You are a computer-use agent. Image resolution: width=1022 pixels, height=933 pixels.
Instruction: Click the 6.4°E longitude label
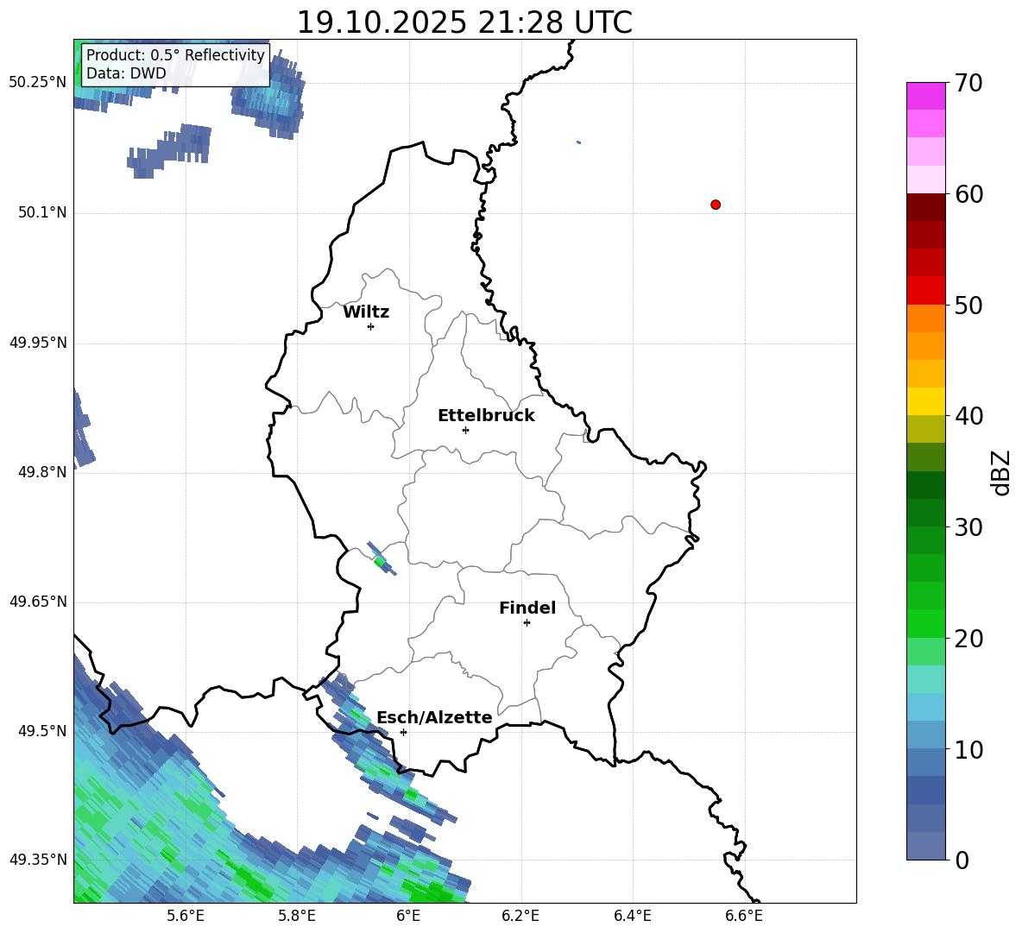[632, 916]
